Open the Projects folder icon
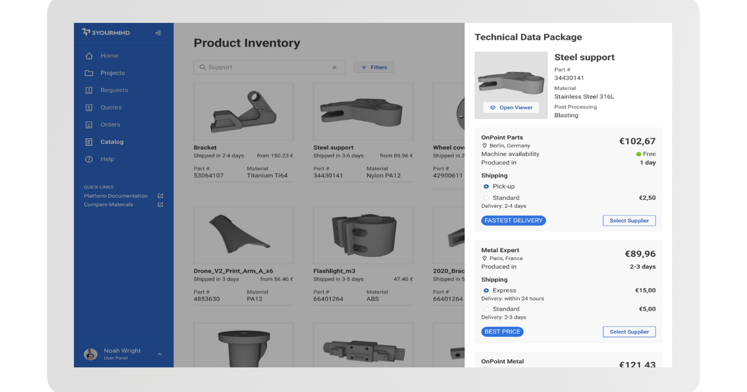Screen dimensions: 747x392 pos(89,73)
